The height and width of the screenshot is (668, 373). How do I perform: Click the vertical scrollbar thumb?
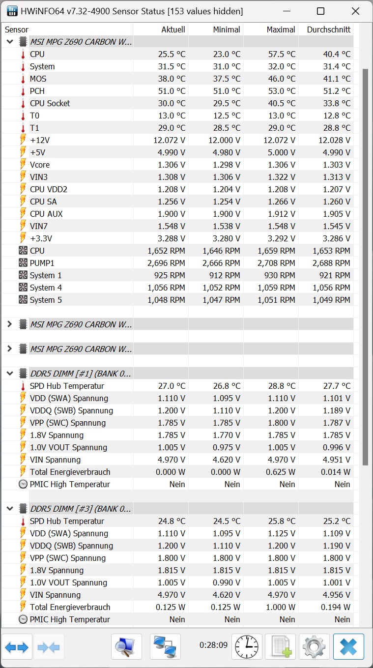[x=365, y=267]
